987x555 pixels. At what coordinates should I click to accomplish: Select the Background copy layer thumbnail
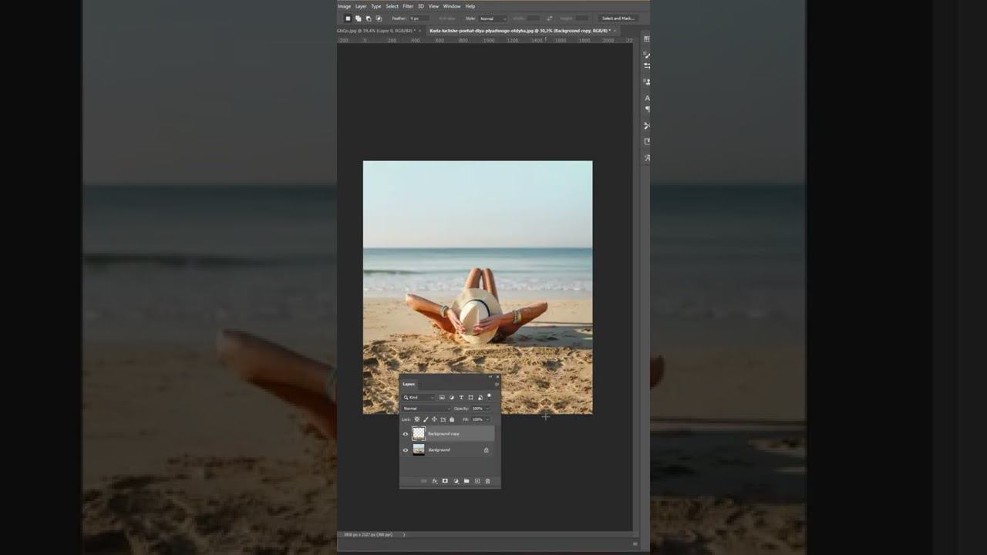419,434
